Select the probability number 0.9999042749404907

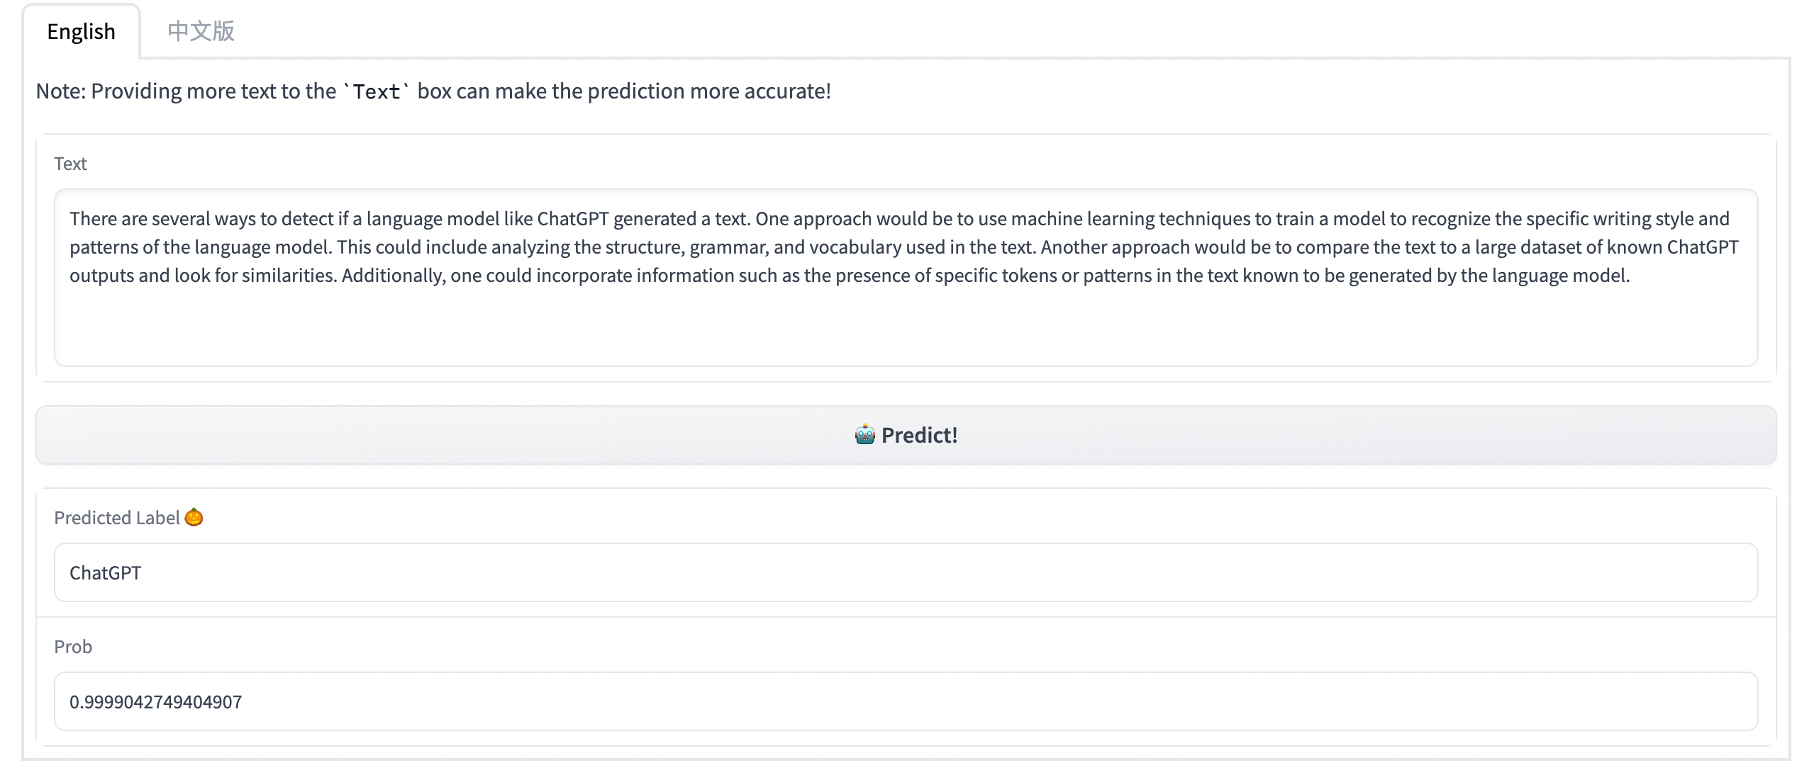tap(155, 701)
